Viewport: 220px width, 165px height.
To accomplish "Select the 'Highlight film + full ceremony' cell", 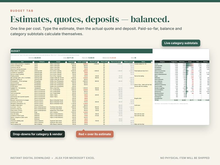I will [x=22, y=88].
